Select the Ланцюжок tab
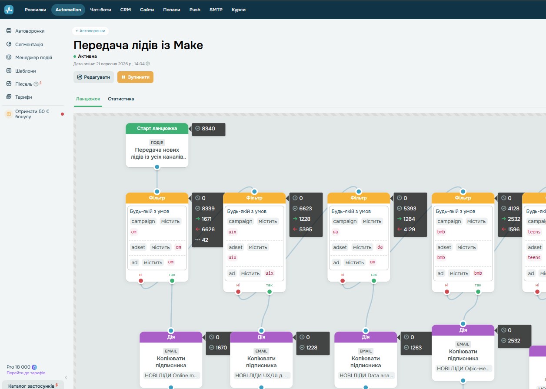 coord(88,99)
